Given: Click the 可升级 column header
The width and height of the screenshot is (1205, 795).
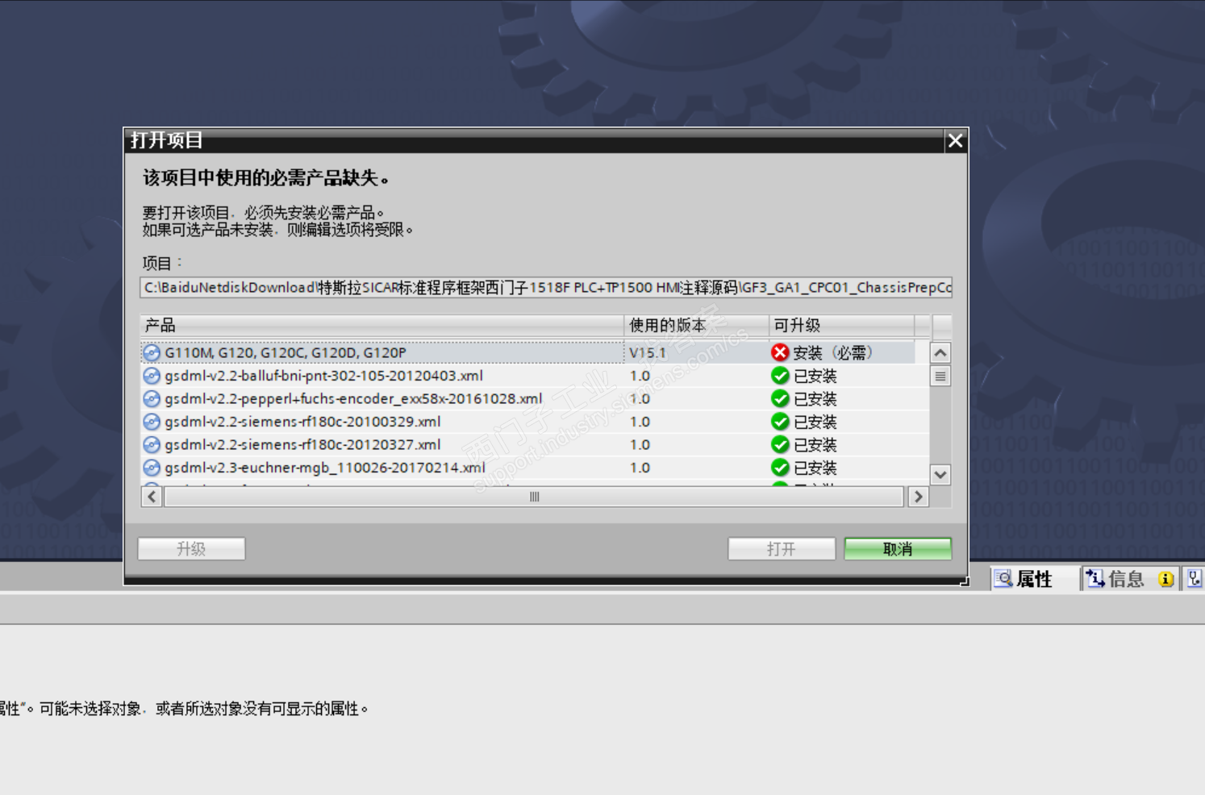Looking at the screenshot, I should point(841,325).
